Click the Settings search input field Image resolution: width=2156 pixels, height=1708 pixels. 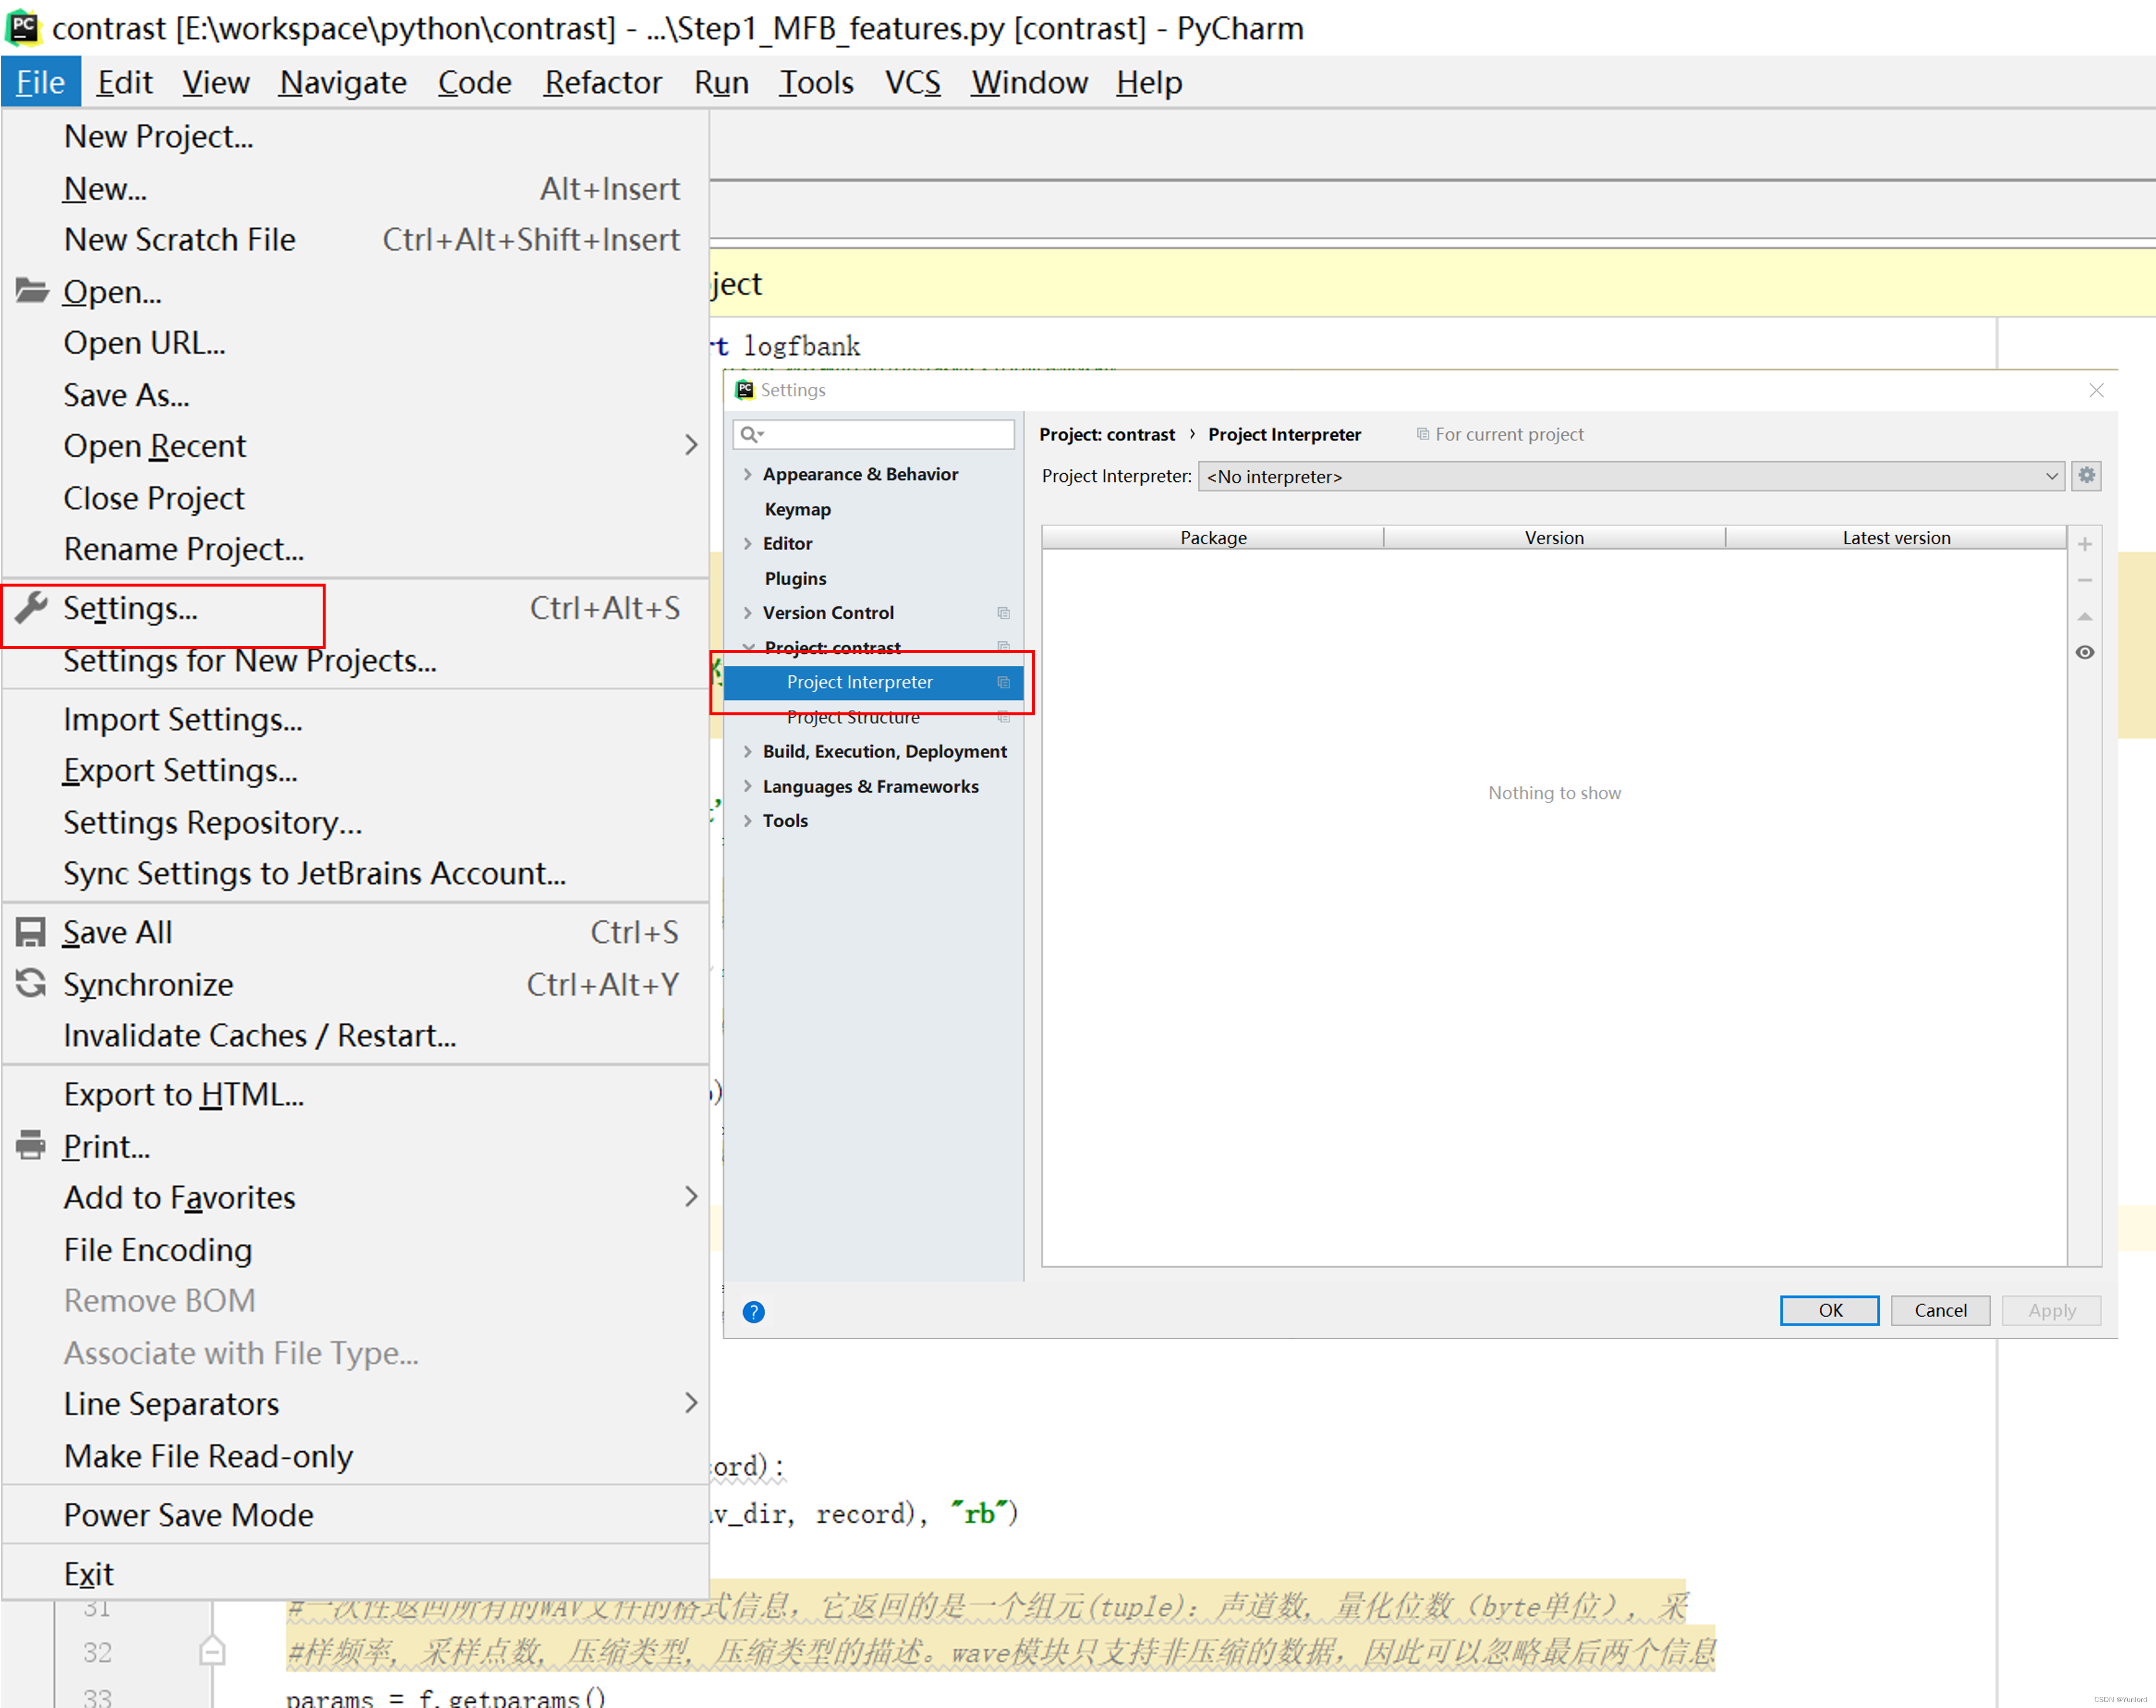click(x=873, y=434)
